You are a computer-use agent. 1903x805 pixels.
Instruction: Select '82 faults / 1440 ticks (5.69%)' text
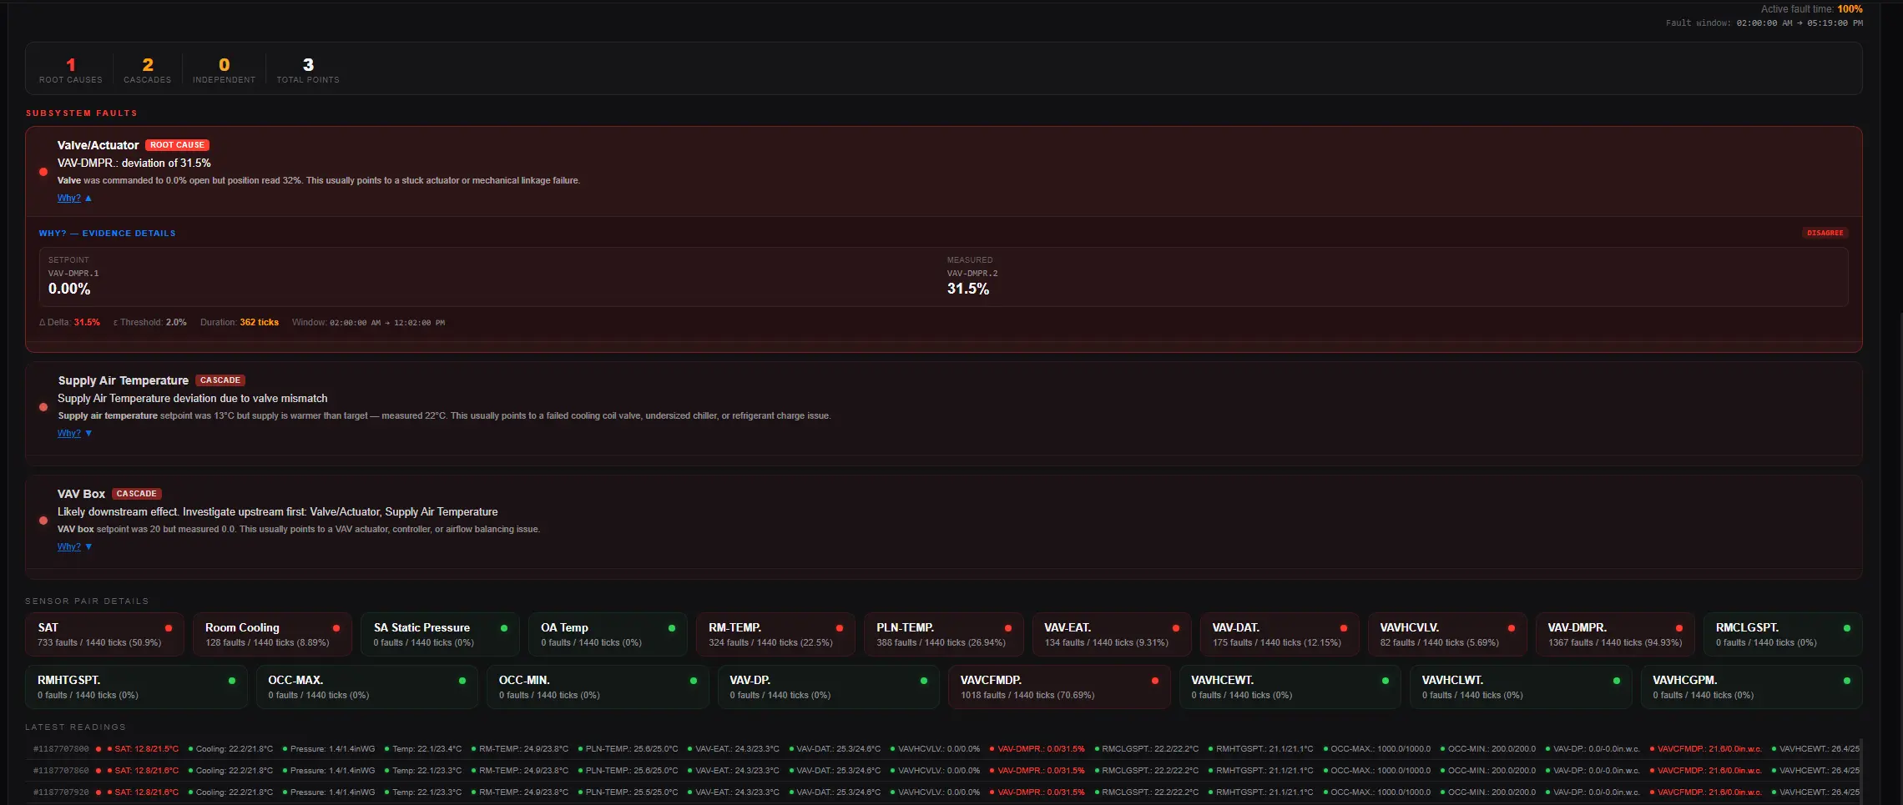(x=1440, y=643)
